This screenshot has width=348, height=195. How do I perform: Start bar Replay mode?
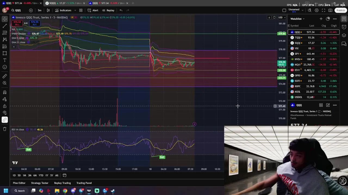pos(108,10)
